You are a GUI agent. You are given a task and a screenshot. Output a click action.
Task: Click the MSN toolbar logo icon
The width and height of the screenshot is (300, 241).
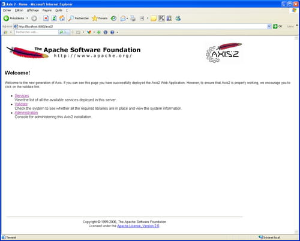point(5,32)
